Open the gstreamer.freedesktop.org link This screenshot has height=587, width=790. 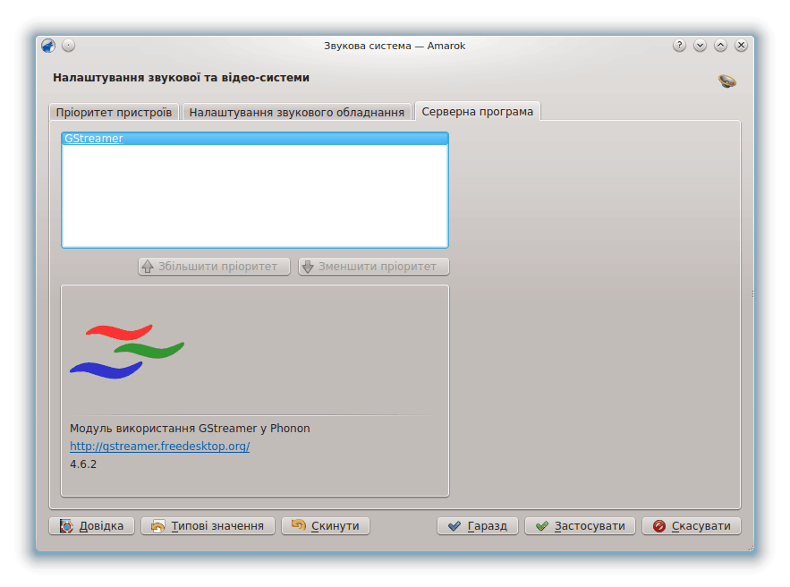(x=160, y=446)
